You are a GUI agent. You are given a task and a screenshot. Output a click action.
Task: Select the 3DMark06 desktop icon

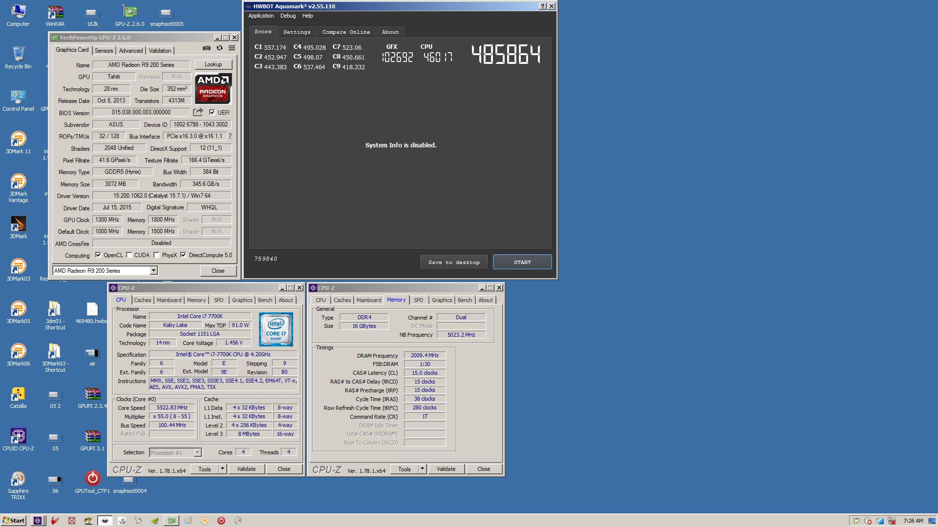18,355
